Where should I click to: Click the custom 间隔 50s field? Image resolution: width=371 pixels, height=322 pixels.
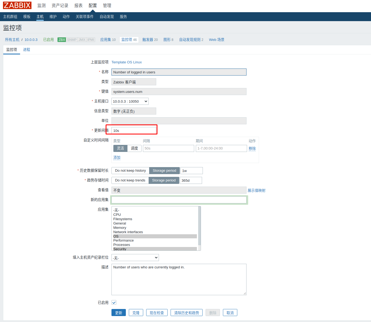coord(168,148)
